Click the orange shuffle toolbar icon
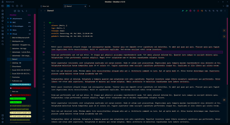The height and width of the screenshot is (125, 230). pyautogui.click(x=202, y=11)
